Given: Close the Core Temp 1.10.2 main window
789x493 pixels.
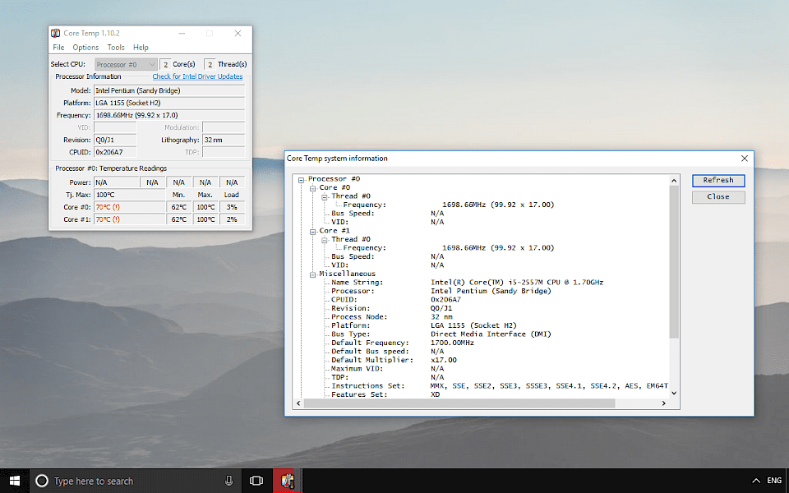Looking at the screenshot, I should point(238,33).
